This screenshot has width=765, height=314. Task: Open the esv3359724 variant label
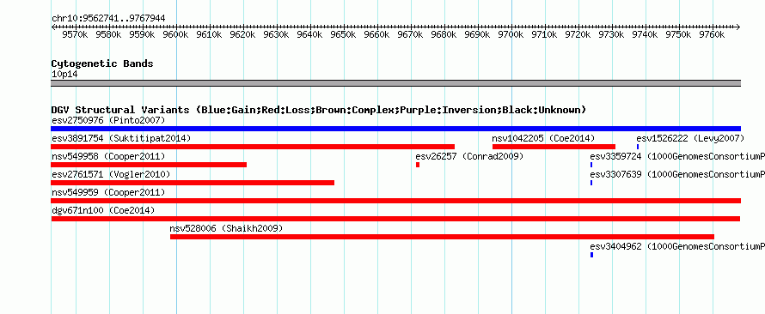(677, 156)
